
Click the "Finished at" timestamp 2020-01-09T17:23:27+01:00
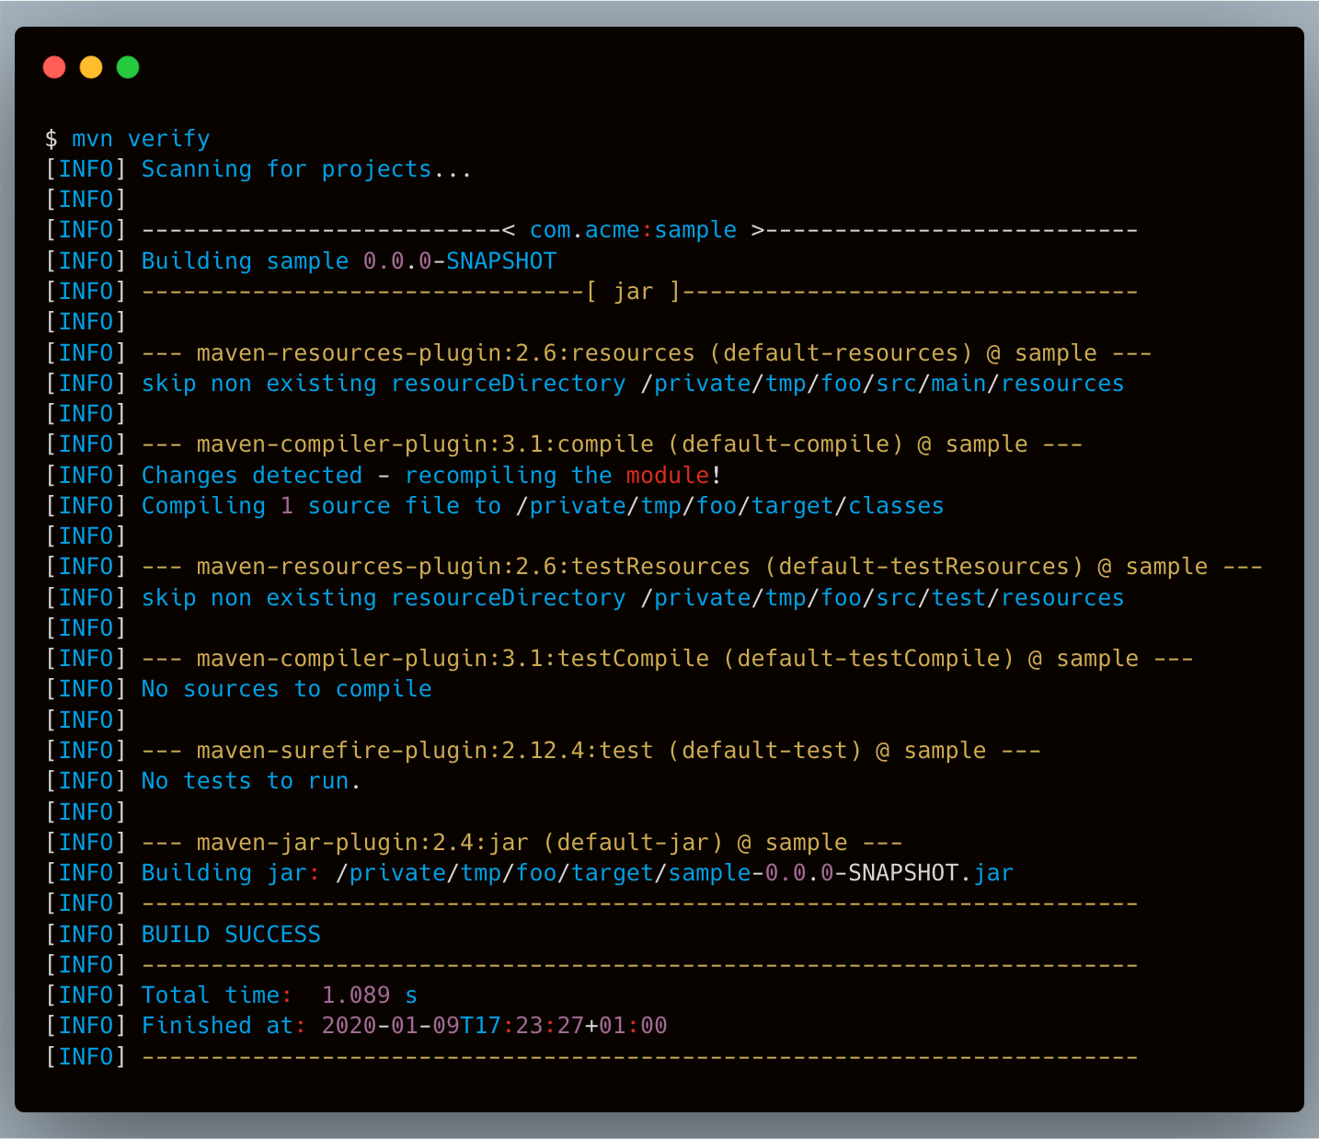[495, 1026]
